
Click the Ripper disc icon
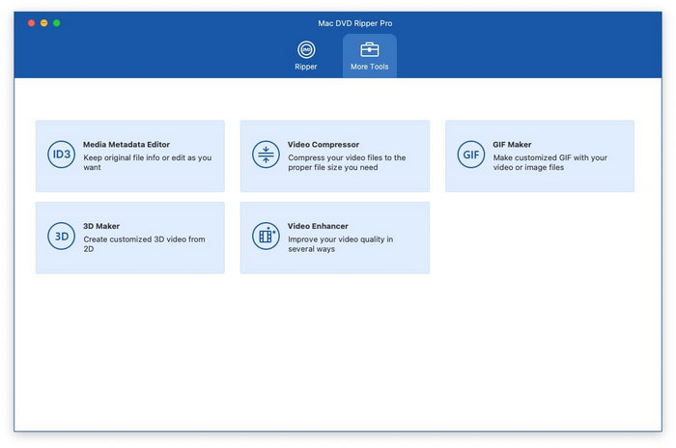tap(305, 49)
